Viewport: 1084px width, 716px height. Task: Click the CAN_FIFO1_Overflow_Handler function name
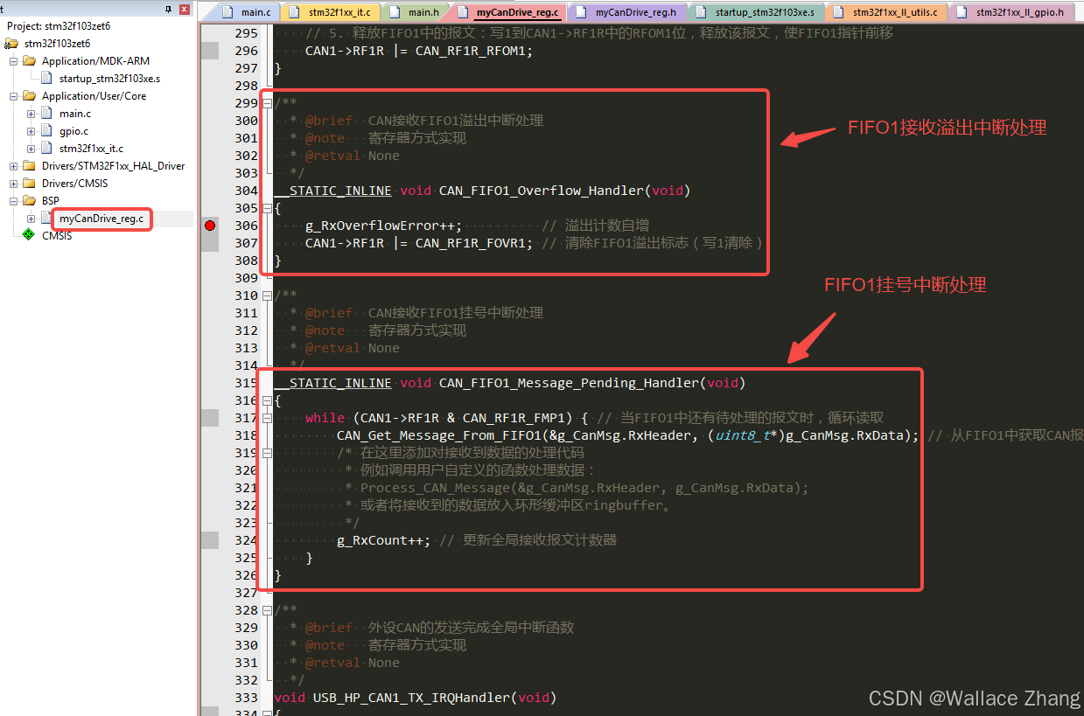539,191
